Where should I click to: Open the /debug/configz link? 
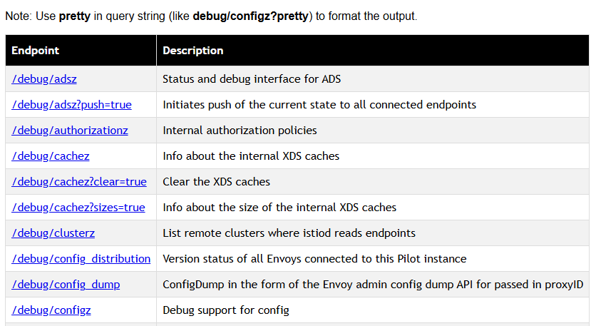(x=51, y=310)
